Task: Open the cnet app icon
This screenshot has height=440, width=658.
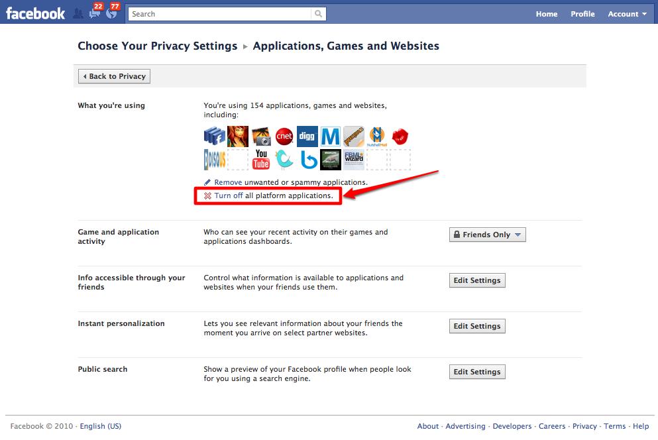Action: (284, 137)
